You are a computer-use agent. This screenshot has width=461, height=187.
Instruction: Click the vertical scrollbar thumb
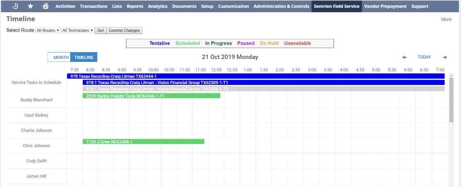451,100
